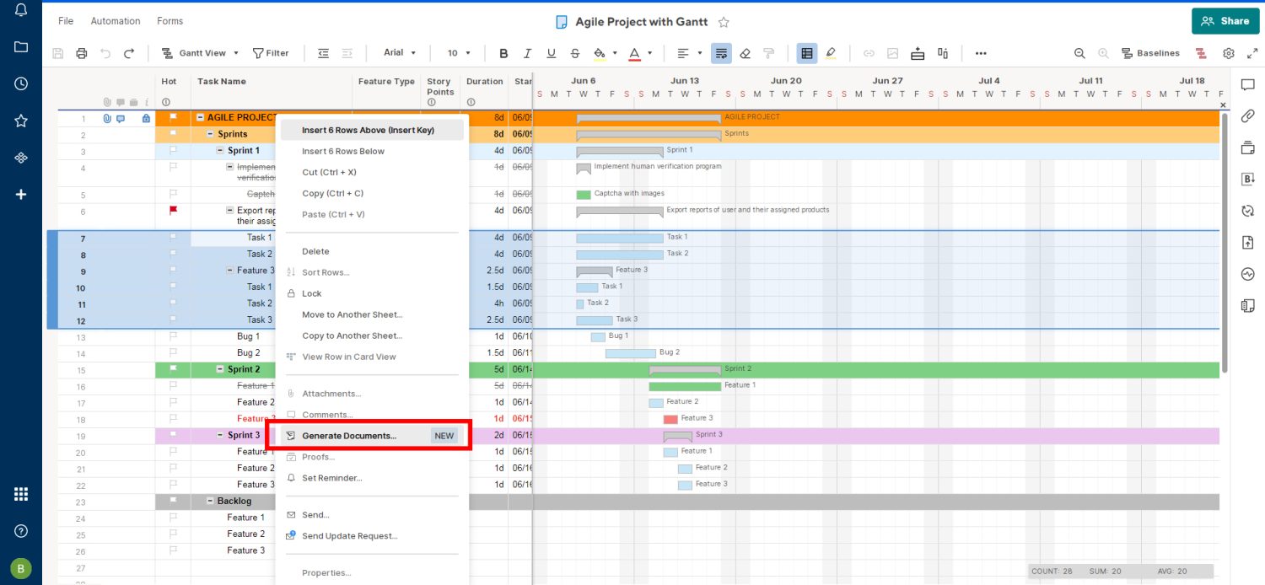This screenshot has height=585, width=1265.
Task: Collapse the Sprint 2 row group
Action: pyautogui.click(x=220, y=369)
